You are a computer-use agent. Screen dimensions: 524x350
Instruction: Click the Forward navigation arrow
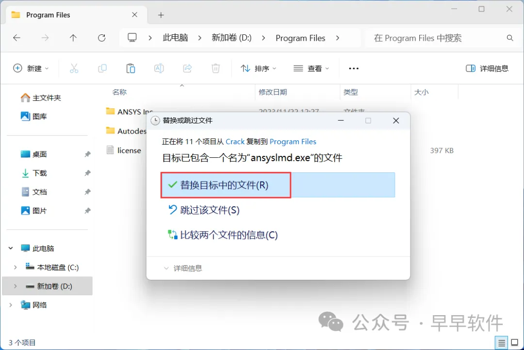click(x=45, y=38)
